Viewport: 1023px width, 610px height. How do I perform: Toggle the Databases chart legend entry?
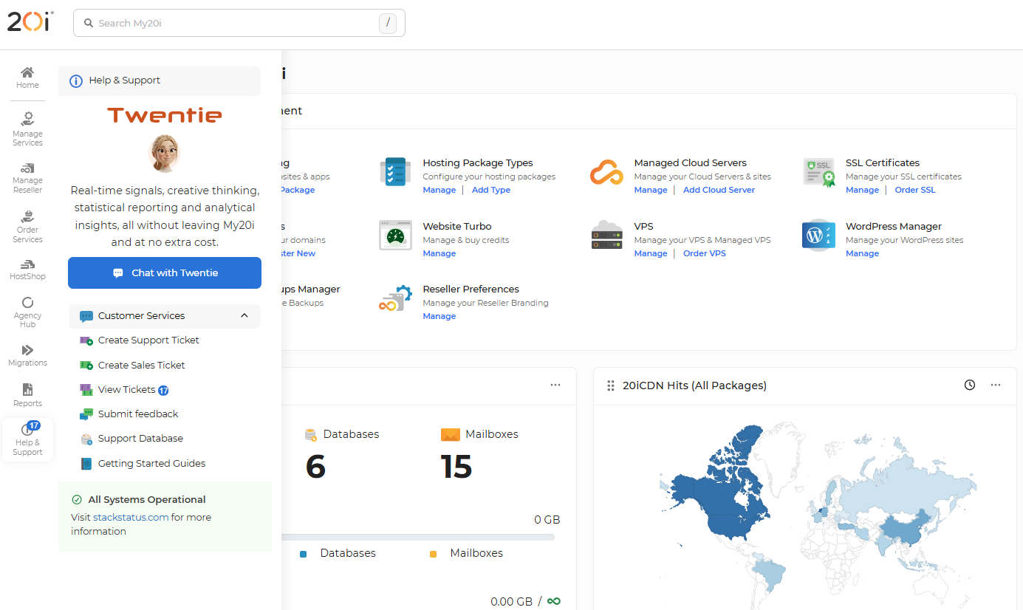pyautogui.click(x=338, y=553)
